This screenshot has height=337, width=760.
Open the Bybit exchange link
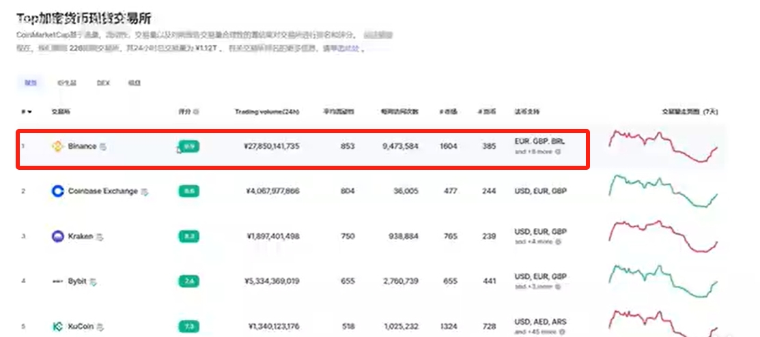[x=77, y=281]
